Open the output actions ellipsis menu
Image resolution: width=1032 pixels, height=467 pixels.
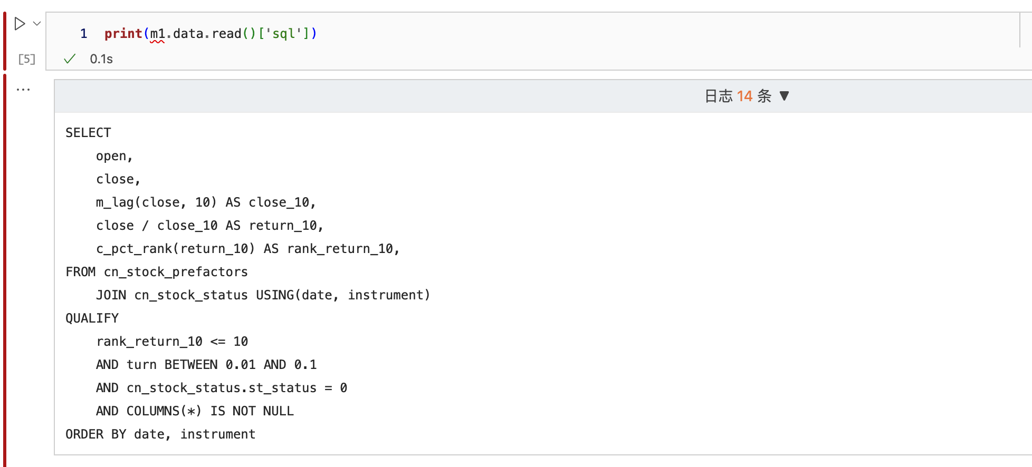(x=23, y=90)
